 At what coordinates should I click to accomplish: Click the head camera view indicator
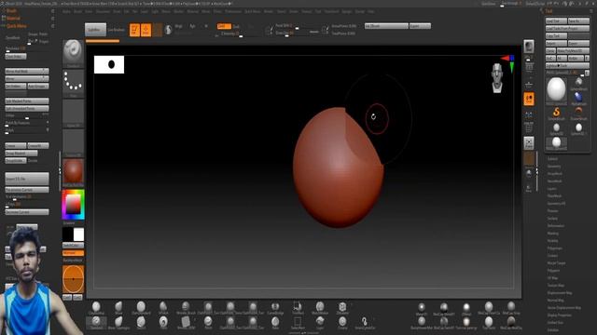pyautogui.click(x=497, y=78)
